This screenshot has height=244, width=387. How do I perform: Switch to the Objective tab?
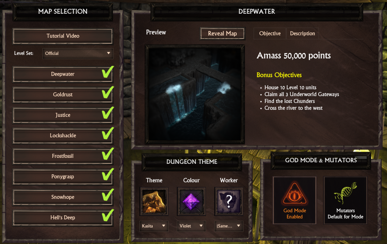coord(270,33)
